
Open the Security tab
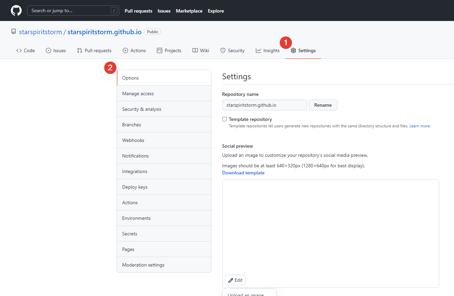click(x=232, y=50)
